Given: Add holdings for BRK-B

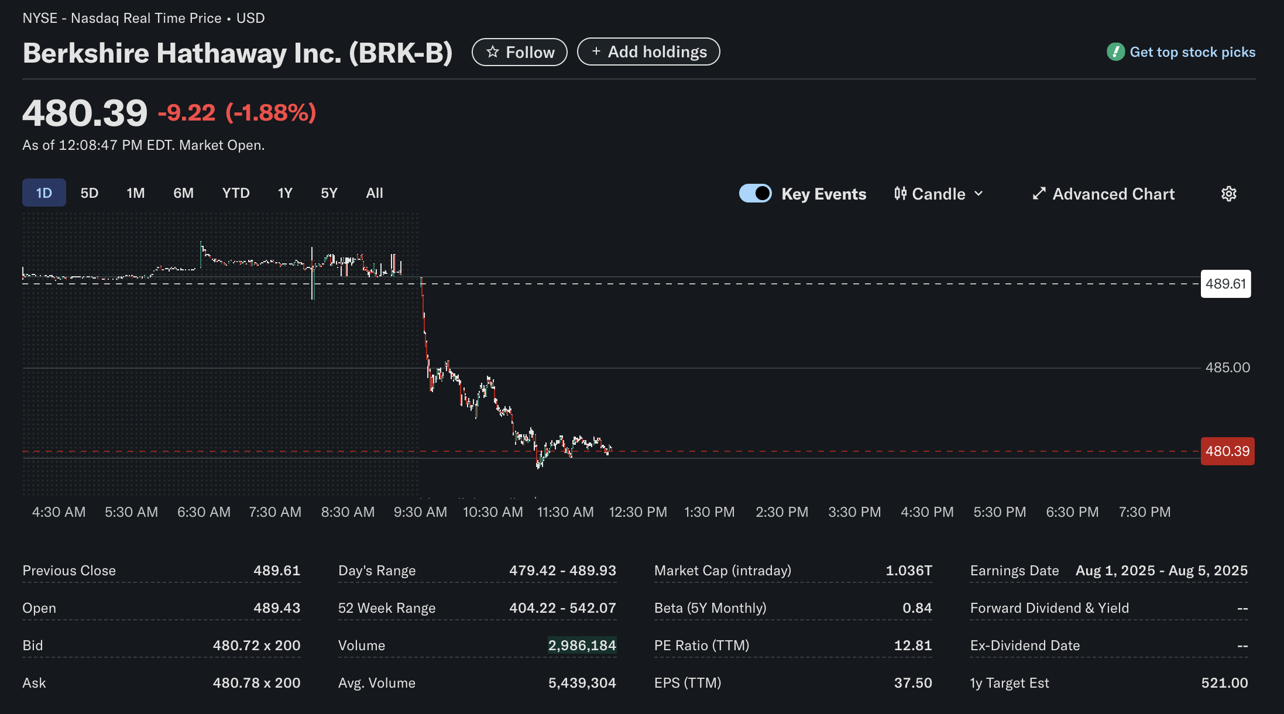Looking at the screenshot, I should point(648,52).
